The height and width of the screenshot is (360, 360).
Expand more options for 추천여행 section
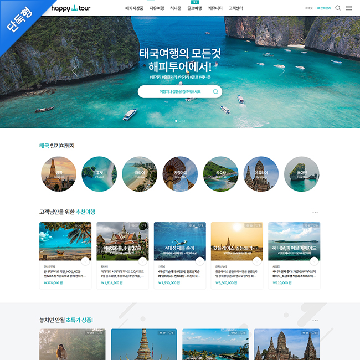pos(315,212)
